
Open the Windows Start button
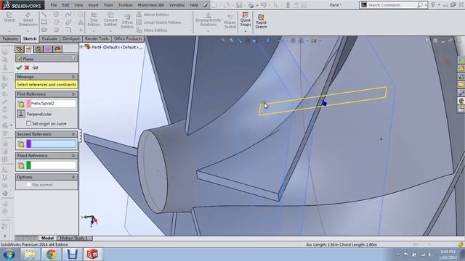tap(9, 254)
